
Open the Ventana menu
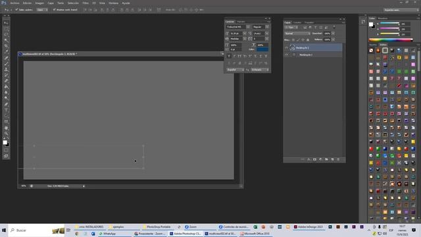point(113,3)
